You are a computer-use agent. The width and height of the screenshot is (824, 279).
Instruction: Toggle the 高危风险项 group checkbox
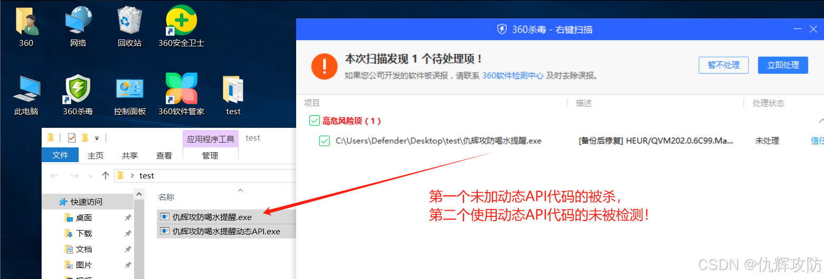tap(314, 121)
